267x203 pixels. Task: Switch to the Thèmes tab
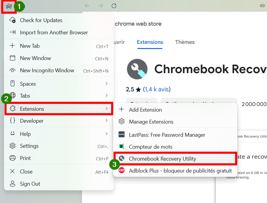pyautogui.click(x=185, y=42)
